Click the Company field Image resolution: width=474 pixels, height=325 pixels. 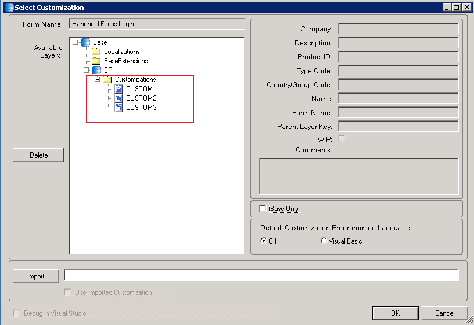[398, 28]
